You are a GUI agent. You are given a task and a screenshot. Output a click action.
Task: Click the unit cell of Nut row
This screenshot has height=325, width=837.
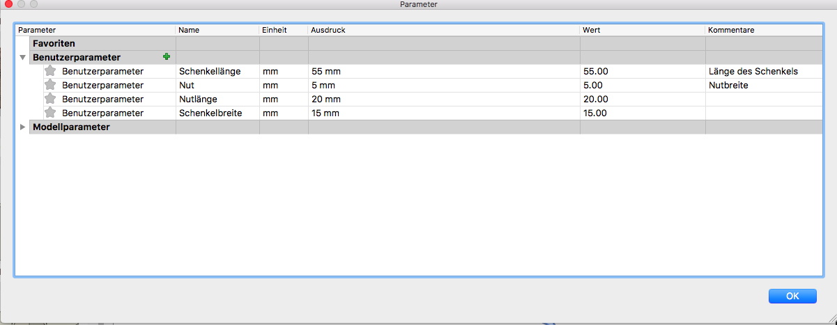(x=284, y=85)
